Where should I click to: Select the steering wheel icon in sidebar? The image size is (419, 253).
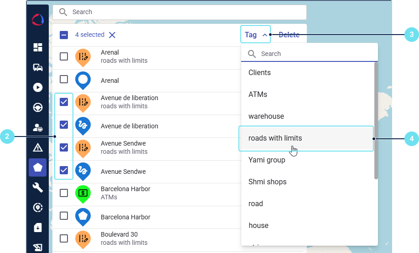pos(38,107)
